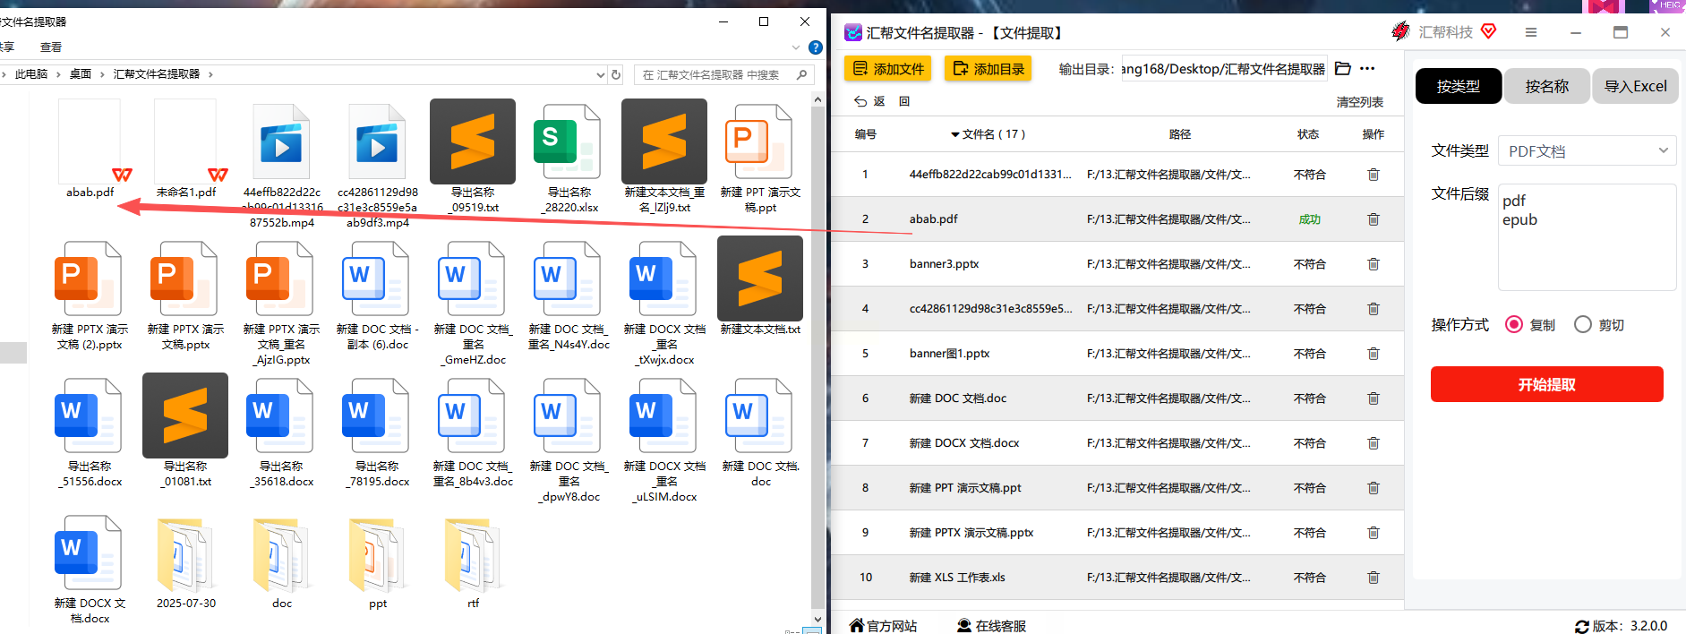
Task: Expand the Explorer address bar history dropdown
Action: coord(600,75)
